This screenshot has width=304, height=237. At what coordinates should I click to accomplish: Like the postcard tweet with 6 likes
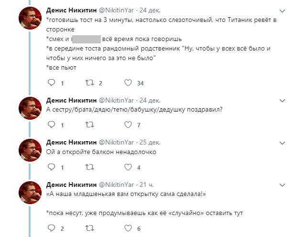tap(128, 228)
